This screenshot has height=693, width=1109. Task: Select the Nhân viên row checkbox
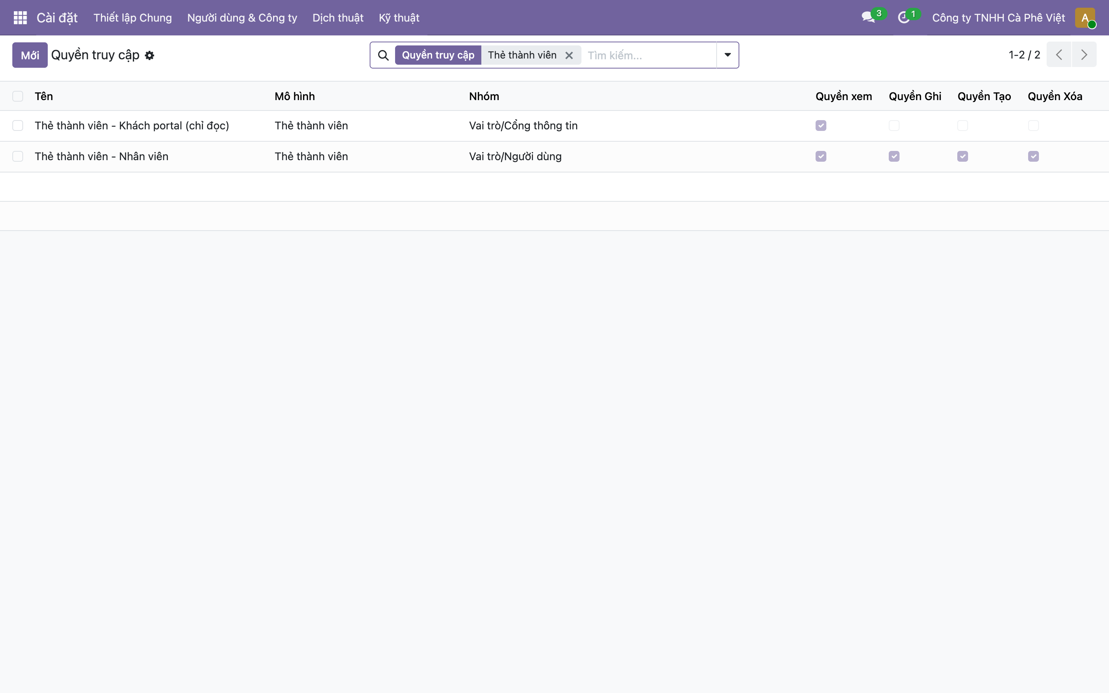(x=18, y=156)
